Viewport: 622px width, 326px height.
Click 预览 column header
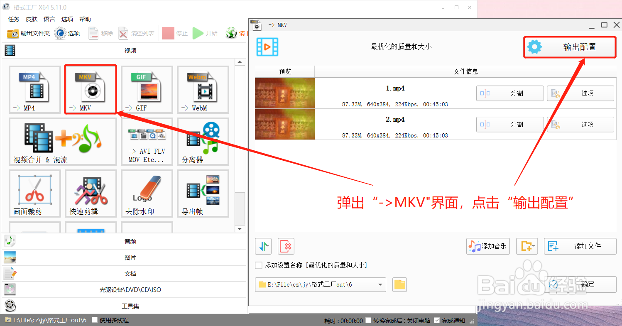point(285,71)
